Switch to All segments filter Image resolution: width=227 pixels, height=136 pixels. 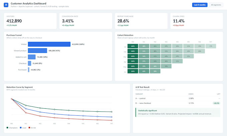tap(216, 5)
